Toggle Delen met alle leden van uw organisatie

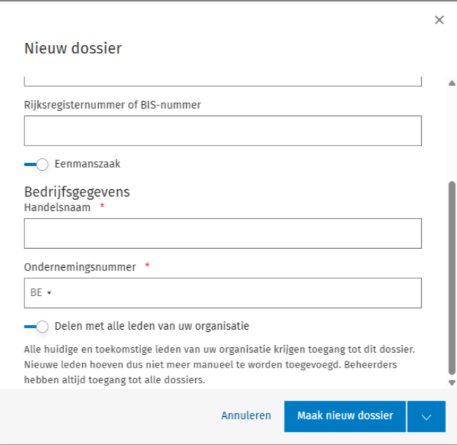(x=36, y=326)
